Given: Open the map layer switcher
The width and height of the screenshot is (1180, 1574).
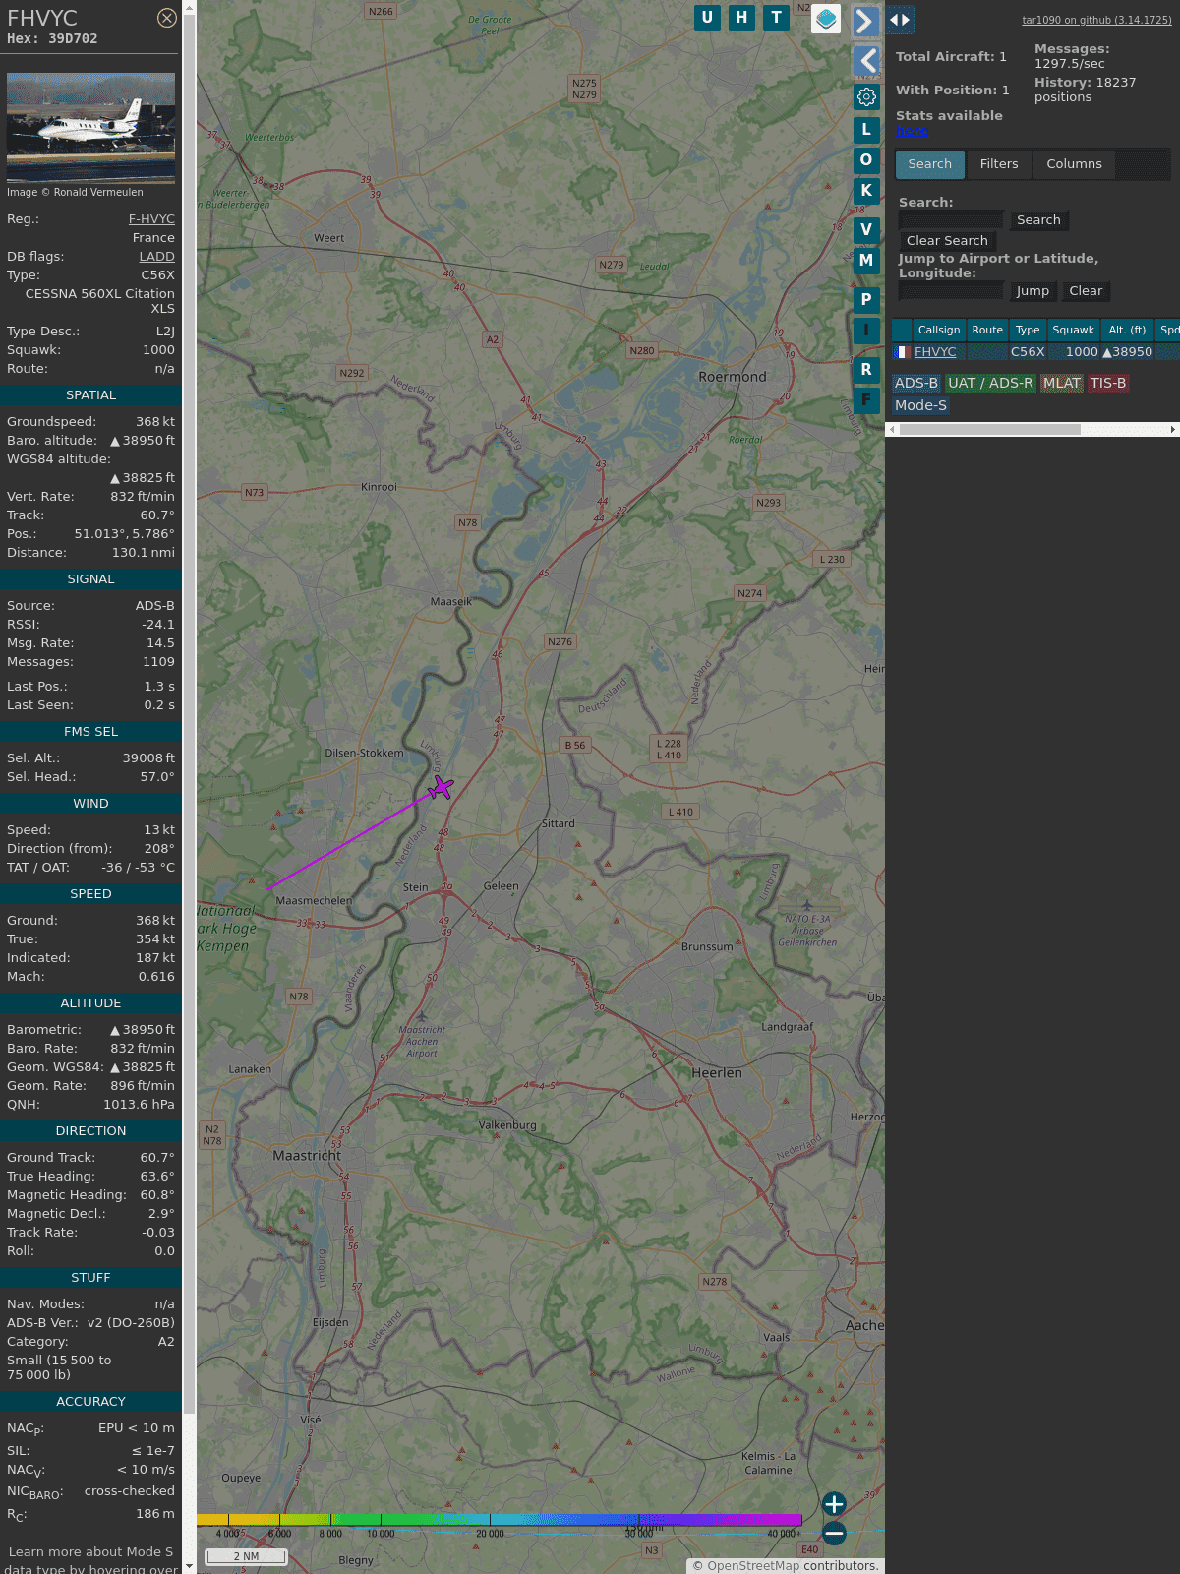Looking at the screenshot, I should (x=826, y=19).
